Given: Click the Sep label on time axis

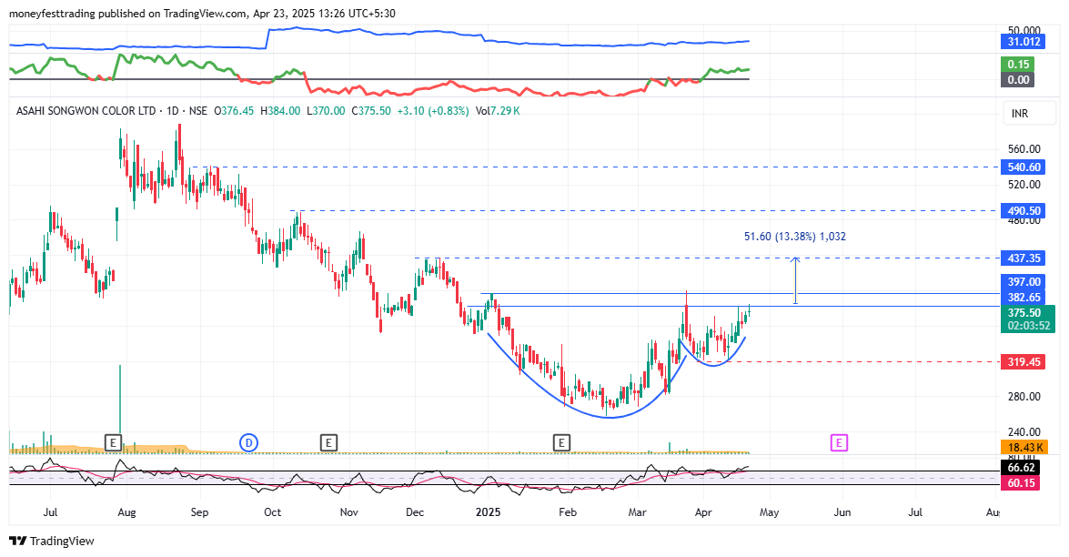Looking at the screenshot, I should (199, 512).
